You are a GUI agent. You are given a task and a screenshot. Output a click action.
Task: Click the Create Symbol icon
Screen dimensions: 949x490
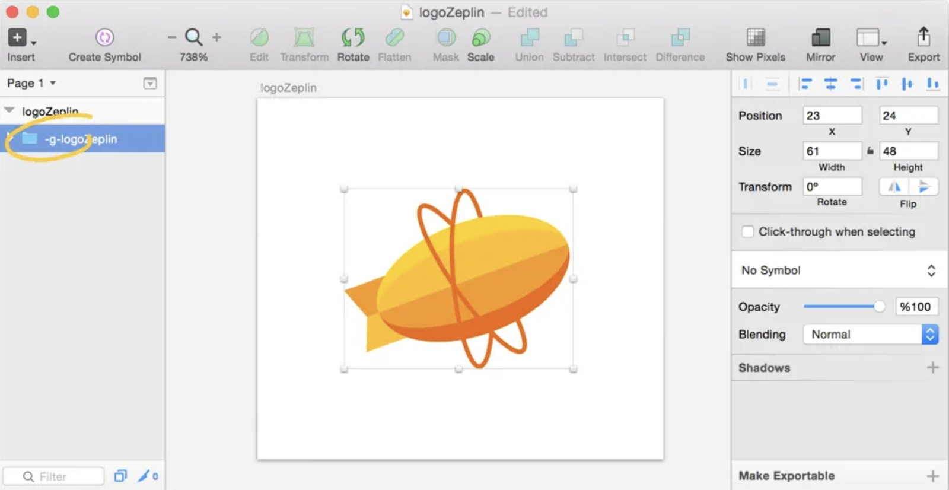coord(104,37)
